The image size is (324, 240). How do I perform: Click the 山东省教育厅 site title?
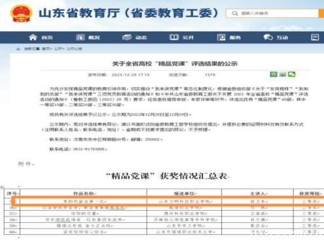click(128, 13)
